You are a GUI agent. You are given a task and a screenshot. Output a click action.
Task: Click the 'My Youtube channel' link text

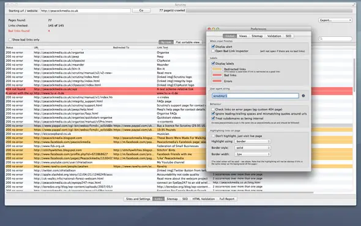171,162
